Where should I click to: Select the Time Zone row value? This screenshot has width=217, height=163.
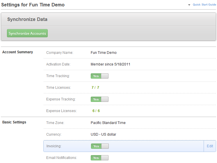[108, 123]
